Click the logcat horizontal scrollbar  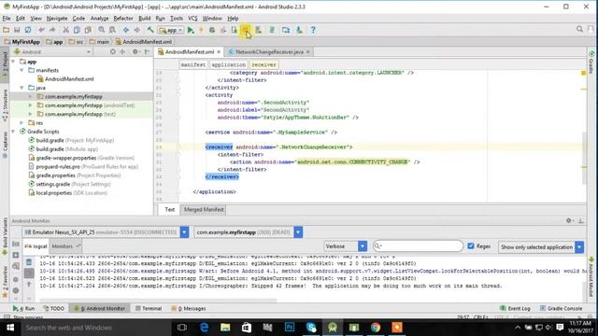tap(158, 301)
